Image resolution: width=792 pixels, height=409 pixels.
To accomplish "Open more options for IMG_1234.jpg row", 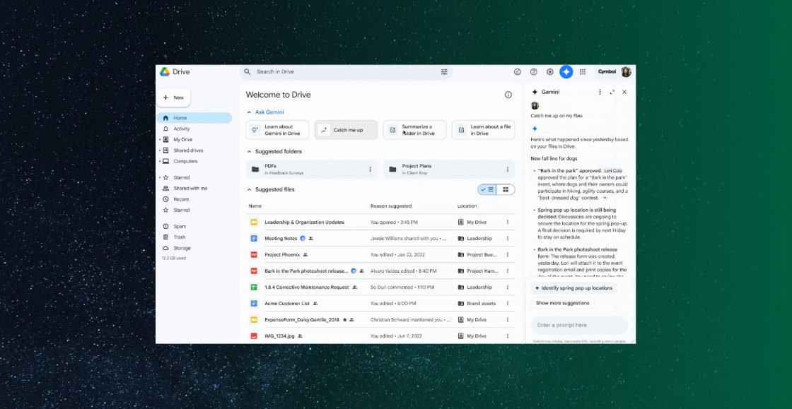I will coord(507,336).
